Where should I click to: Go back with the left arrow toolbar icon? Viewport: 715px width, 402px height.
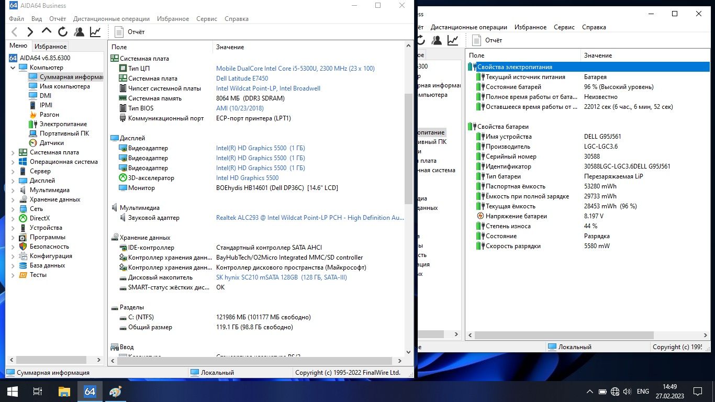[x=14, y=32]
